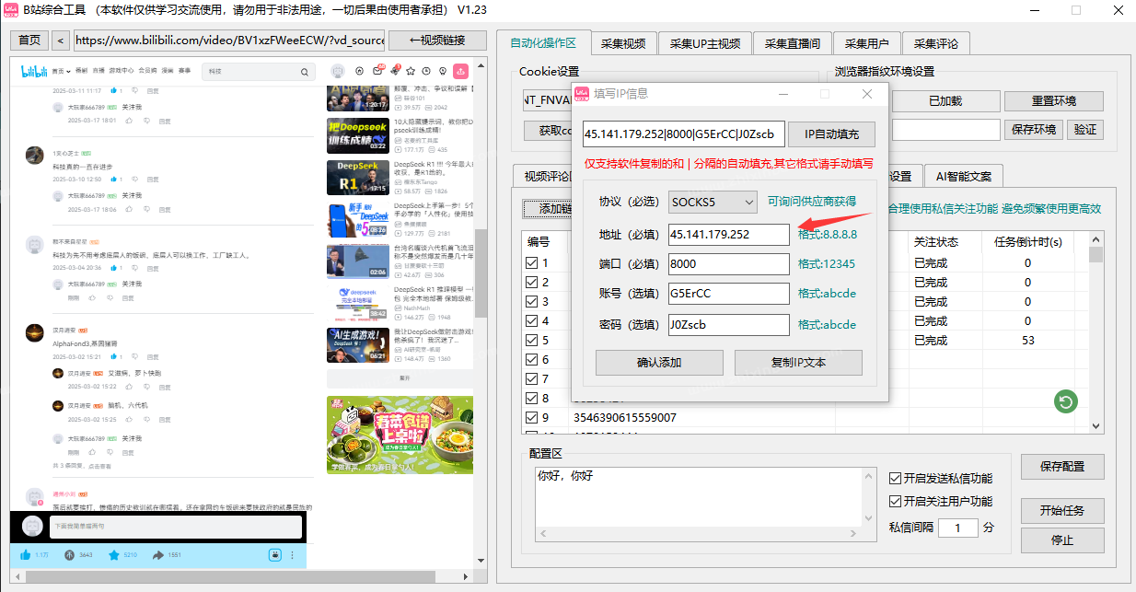Click the green refresh icon in the task list
The height and width of the screenshot is (592, 1136).
point(1065,401)
